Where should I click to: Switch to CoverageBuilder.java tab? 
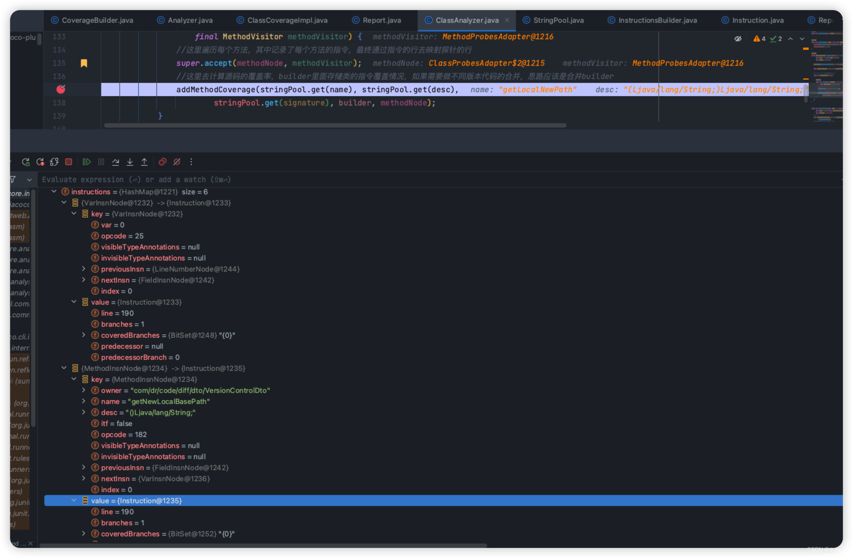coord(92,20)
